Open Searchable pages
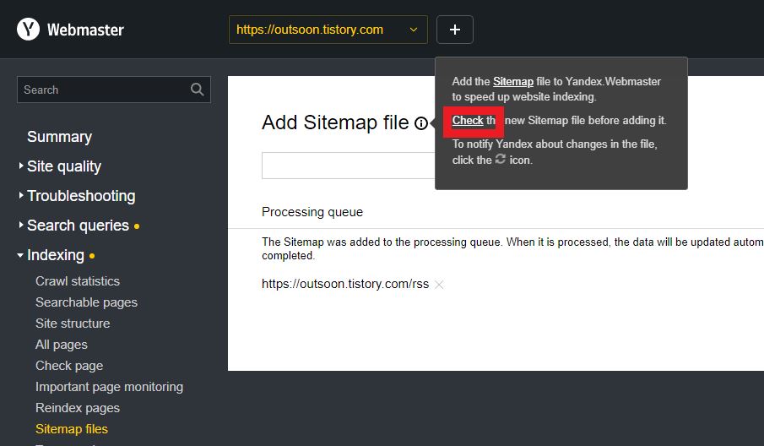Screen dimensions: 764x446 [x=86, y=302]
